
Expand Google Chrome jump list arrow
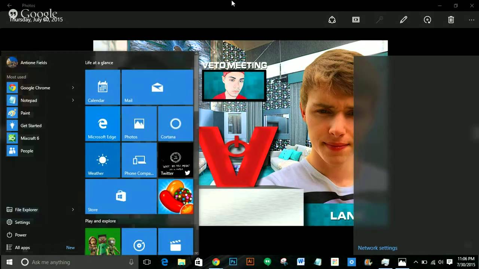coord(73,88)
